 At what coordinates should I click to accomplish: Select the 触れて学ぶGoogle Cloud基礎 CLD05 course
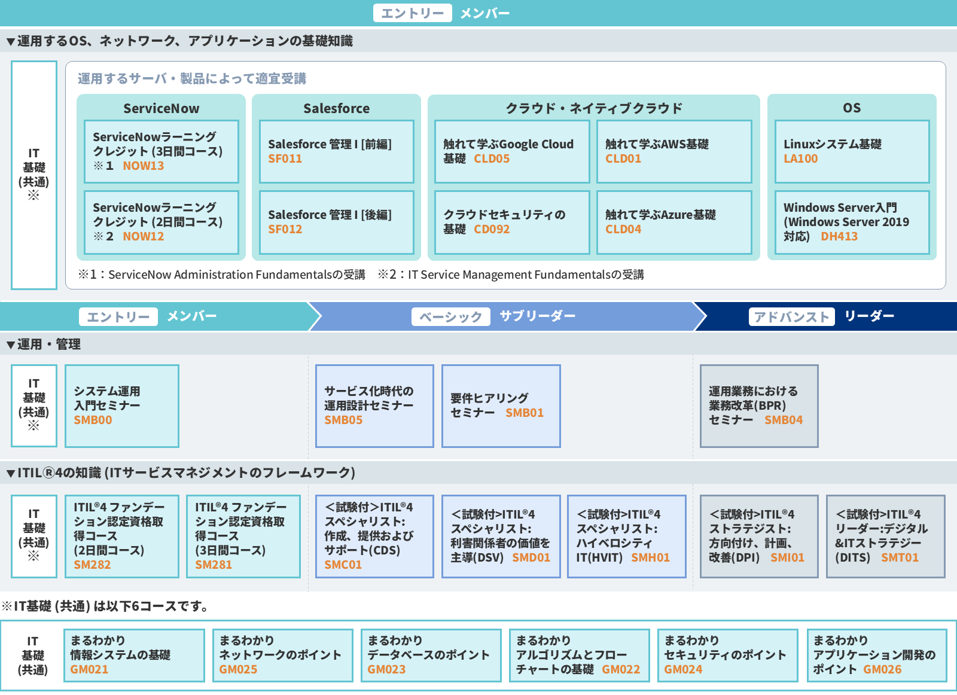[511, 151]
